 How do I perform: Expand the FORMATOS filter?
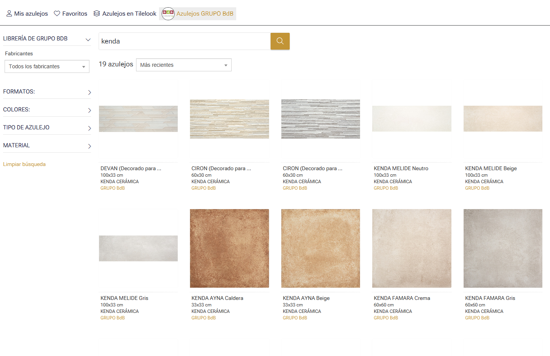(47, 92)
